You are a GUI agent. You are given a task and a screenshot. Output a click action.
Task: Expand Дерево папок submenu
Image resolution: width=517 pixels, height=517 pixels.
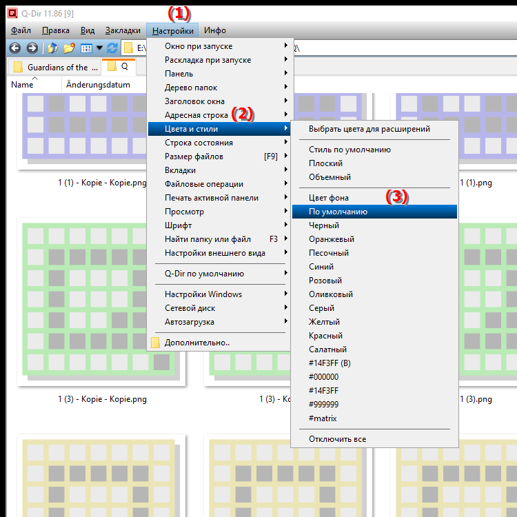coord(219,88)
